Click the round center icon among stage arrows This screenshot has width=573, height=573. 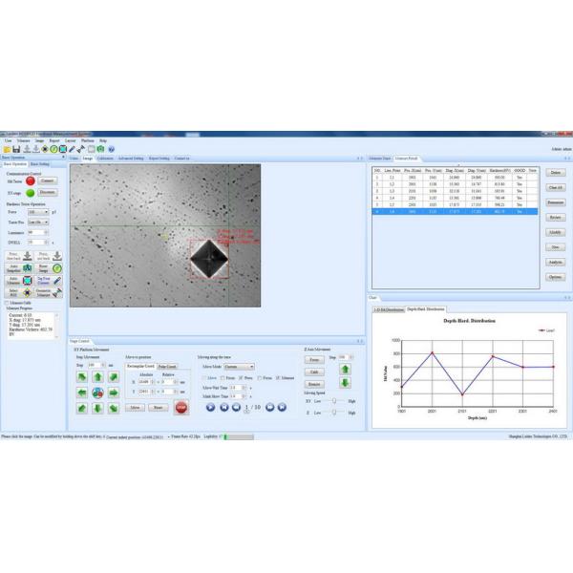[x=97, y=393]
